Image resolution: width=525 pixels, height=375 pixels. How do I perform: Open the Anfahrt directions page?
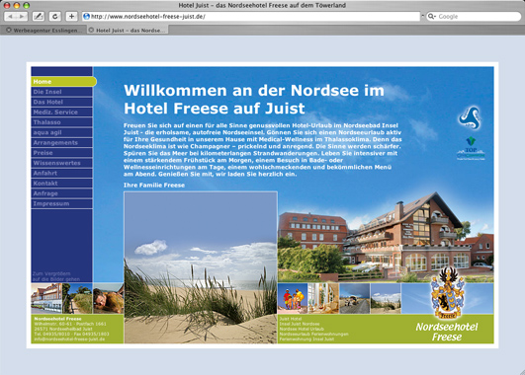point(61,173)
